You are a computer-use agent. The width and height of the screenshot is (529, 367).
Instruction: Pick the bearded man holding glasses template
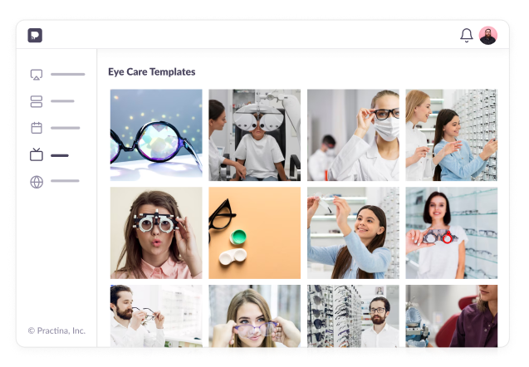[156, 316]
